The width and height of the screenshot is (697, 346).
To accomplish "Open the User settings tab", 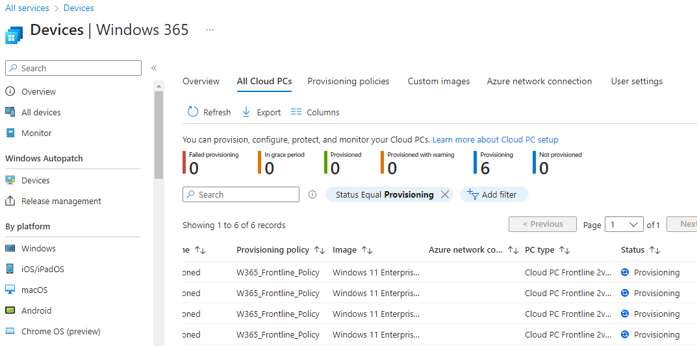I will coord(637,81).
